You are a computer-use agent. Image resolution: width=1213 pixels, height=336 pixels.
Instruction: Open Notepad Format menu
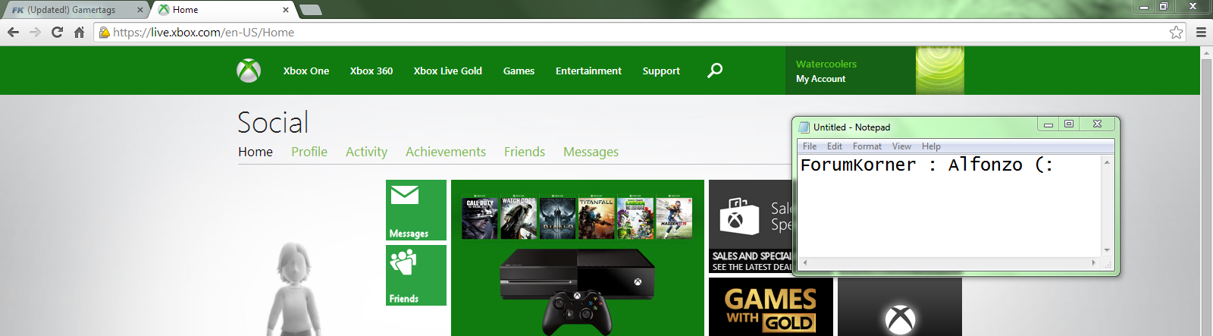(x=867, y=146)
